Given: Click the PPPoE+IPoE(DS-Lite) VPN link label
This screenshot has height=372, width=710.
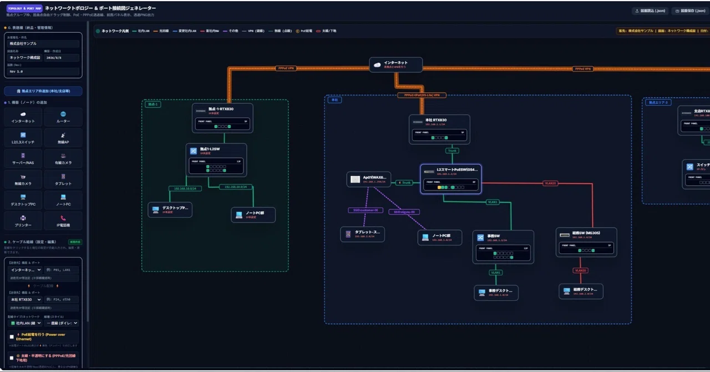Looking at the screenshot, I should coord(422,95).
